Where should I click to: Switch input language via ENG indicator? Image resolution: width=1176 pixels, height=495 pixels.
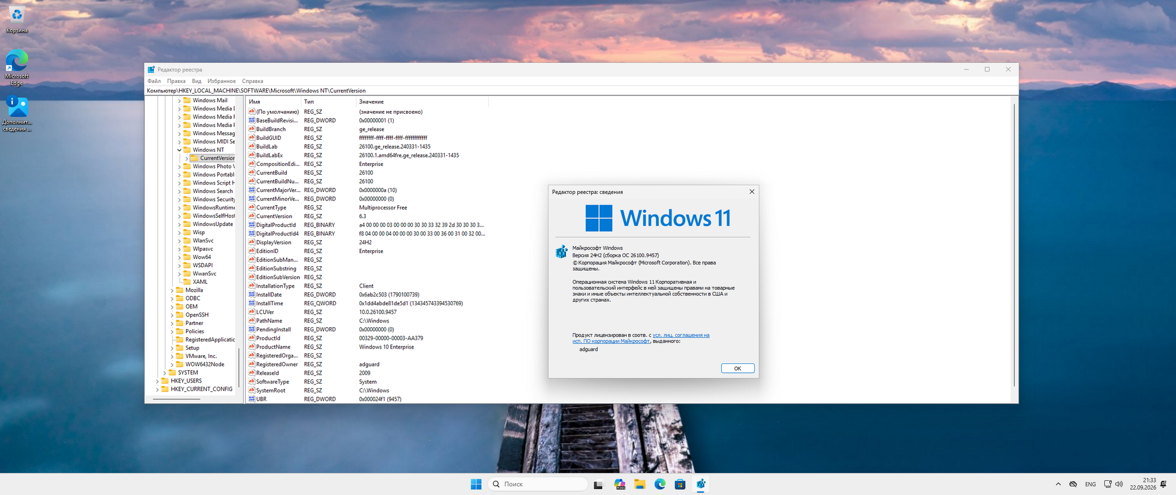pos(1090,484)
